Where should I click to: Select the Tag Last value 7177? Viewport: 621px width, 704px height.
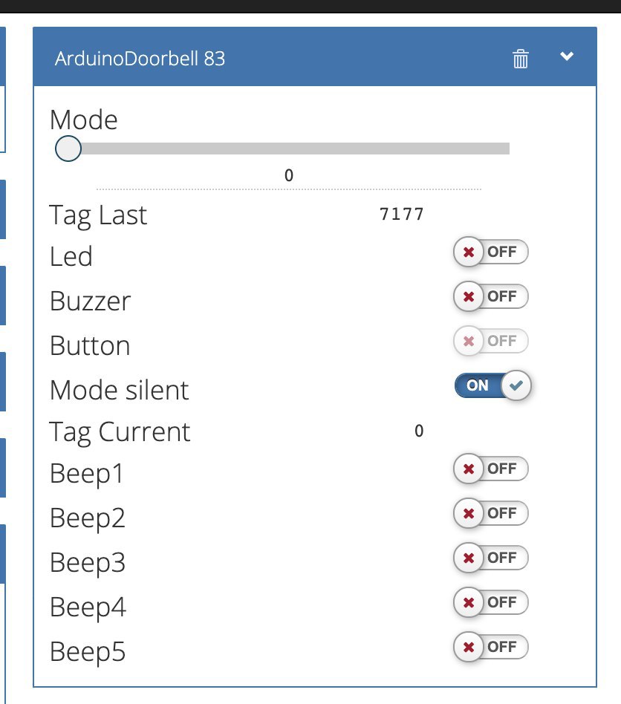[401, 214]
